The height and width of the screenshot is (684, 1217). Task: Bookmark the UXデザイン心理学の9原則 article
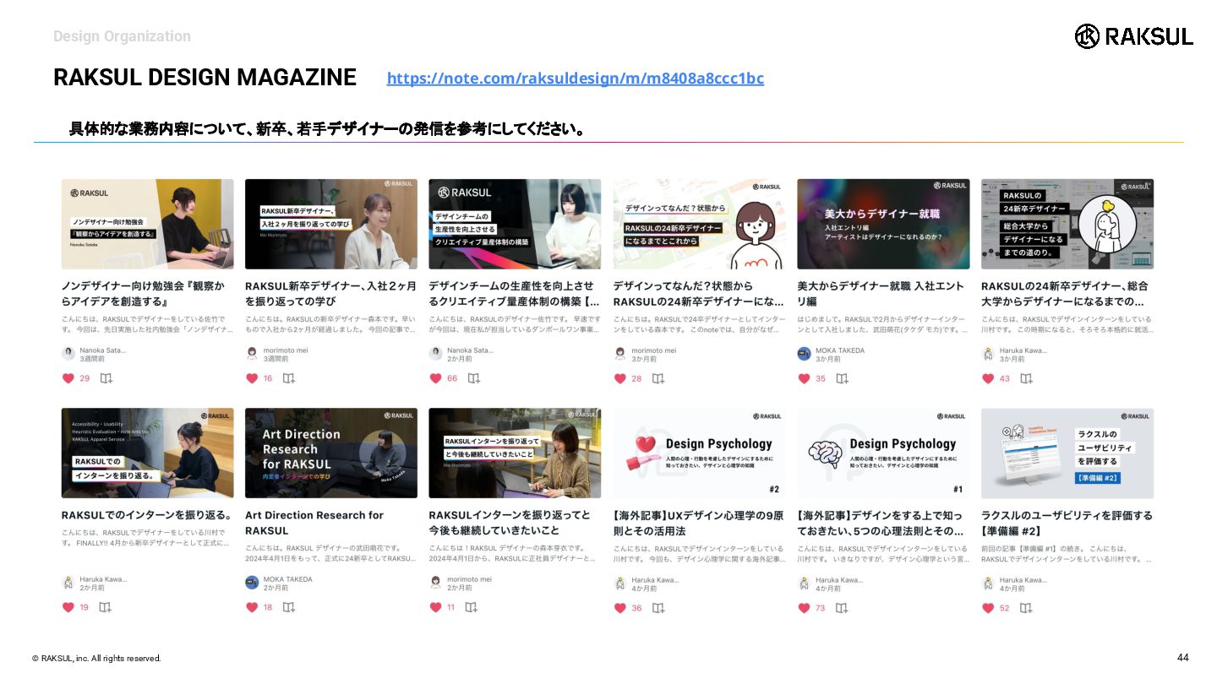pos(658,607)
